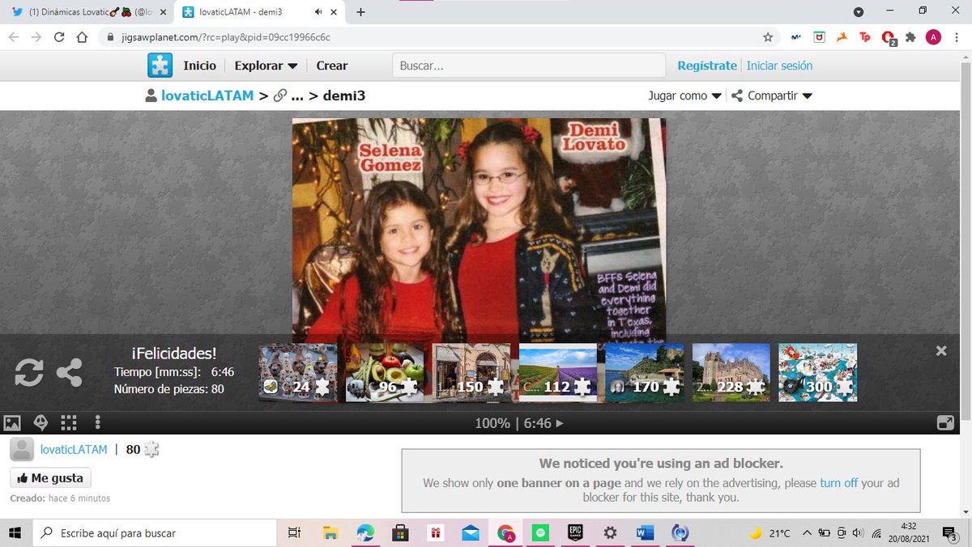This screenshot has height=547, width=972.
Task: Open the 112-piece lavender field thumbnail
Action: 558,372
